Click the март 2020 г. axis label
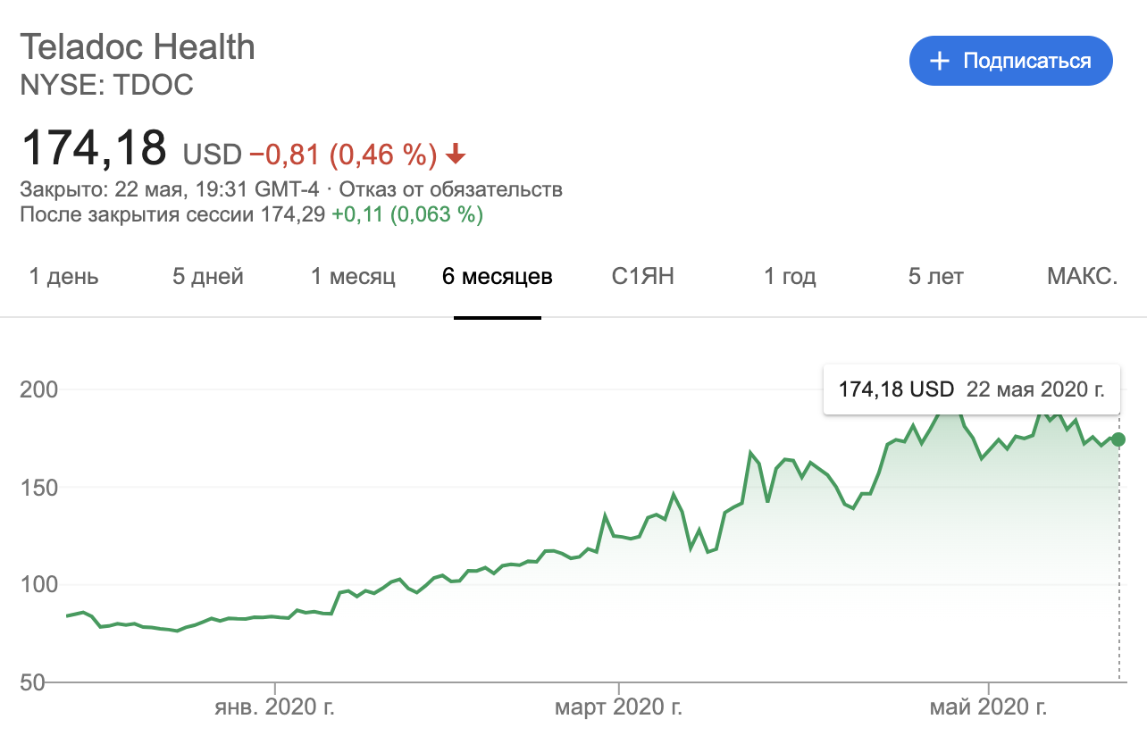This screenshot has height=736, width=1147. point(619,708)
